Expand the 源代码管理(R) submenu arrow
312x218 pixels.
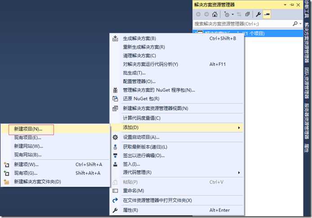[239, 173]
